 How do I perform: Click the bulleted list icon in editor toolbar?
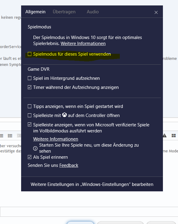(10, 135)
